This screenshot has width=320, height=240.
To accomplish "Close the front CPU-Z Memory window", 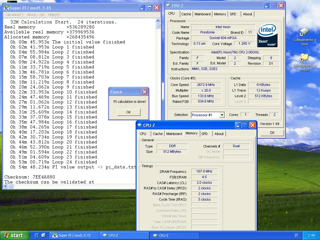I will pos(252,125).
